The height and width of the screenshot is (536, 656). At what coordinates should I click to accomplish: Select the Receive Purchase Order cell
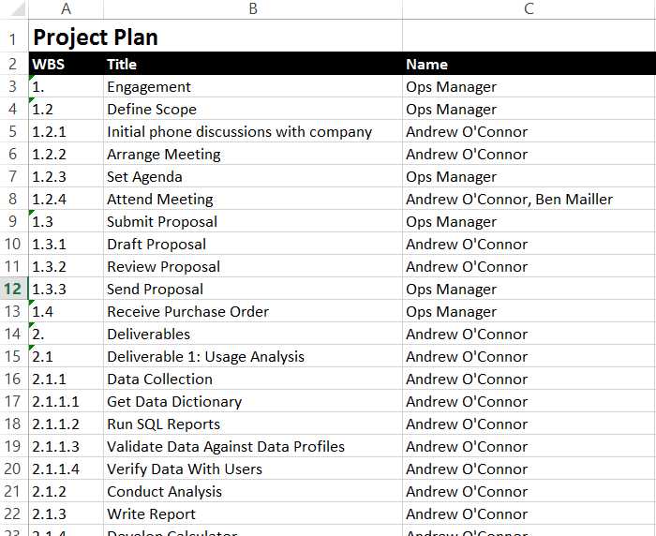coord(253,311)
